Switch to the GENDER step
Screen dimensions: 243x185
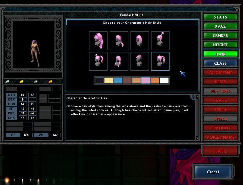click(220, 35)
